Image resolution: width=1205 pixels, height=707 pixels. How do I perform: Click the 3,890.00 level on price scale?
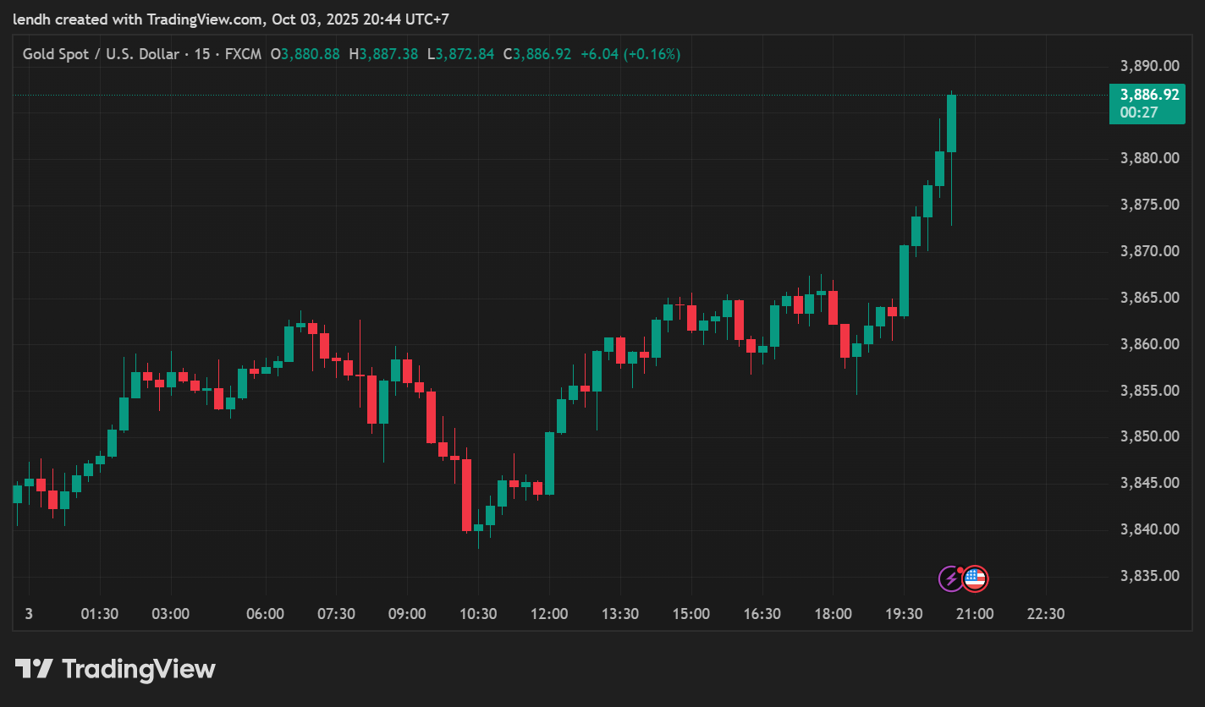1149,66
